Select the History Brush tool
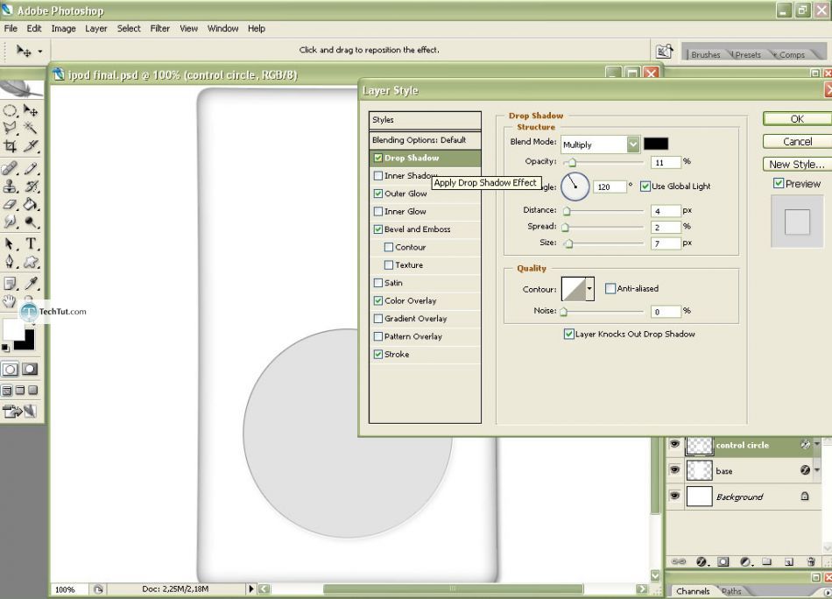Image resolution: width=832 pixels, height=599 pixels. (x=31, y=187)
